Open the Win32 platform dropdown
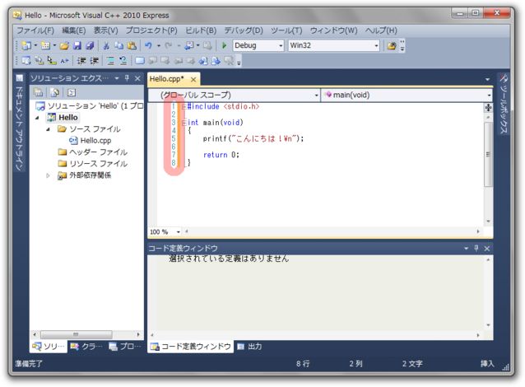This screenshot has width=525, height=387. (334, 45)
